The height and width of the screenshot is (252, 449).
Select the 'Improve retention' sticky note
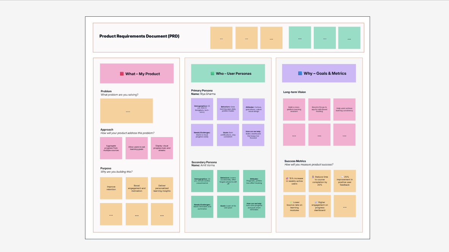(x=111, y=188)
